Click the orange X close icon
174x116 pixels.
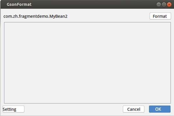pos(169,4)
